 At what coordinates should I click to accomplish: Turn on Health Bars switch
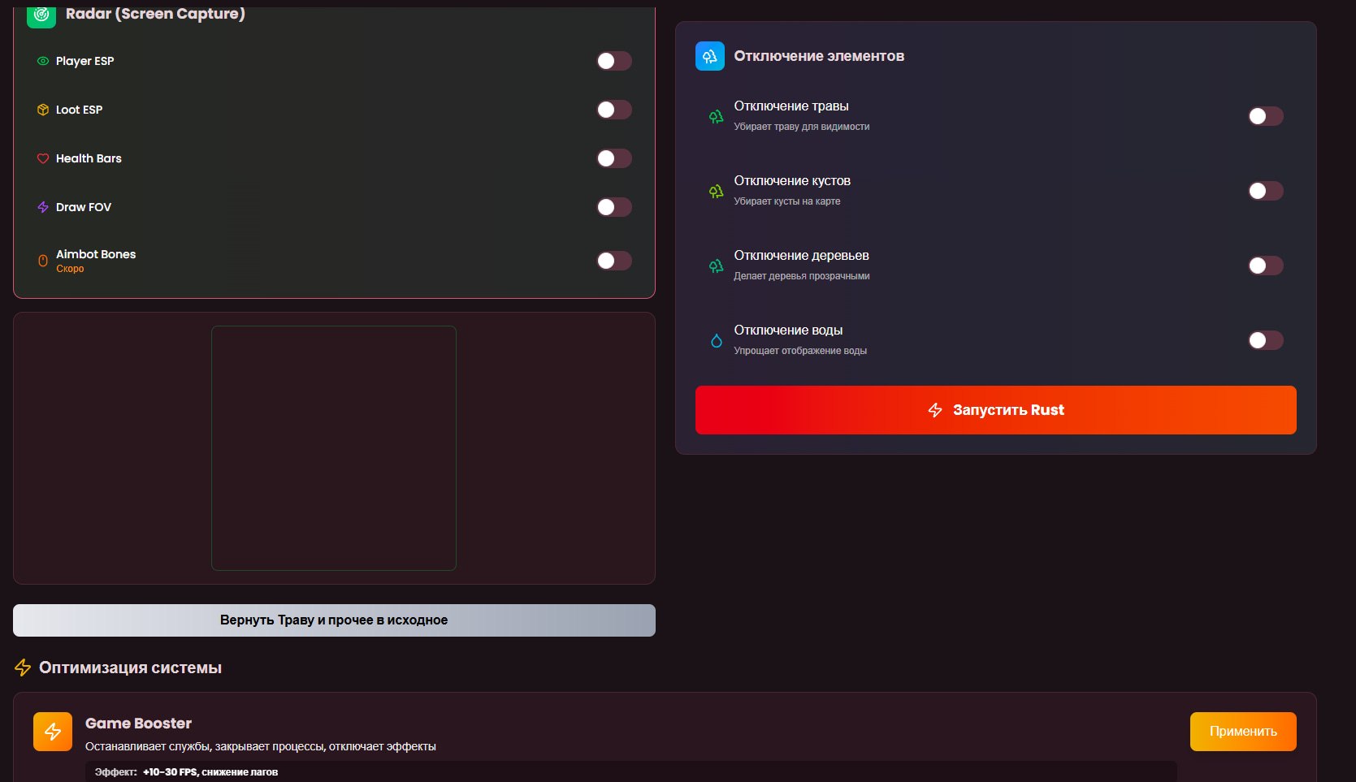[x=614, y=158]
